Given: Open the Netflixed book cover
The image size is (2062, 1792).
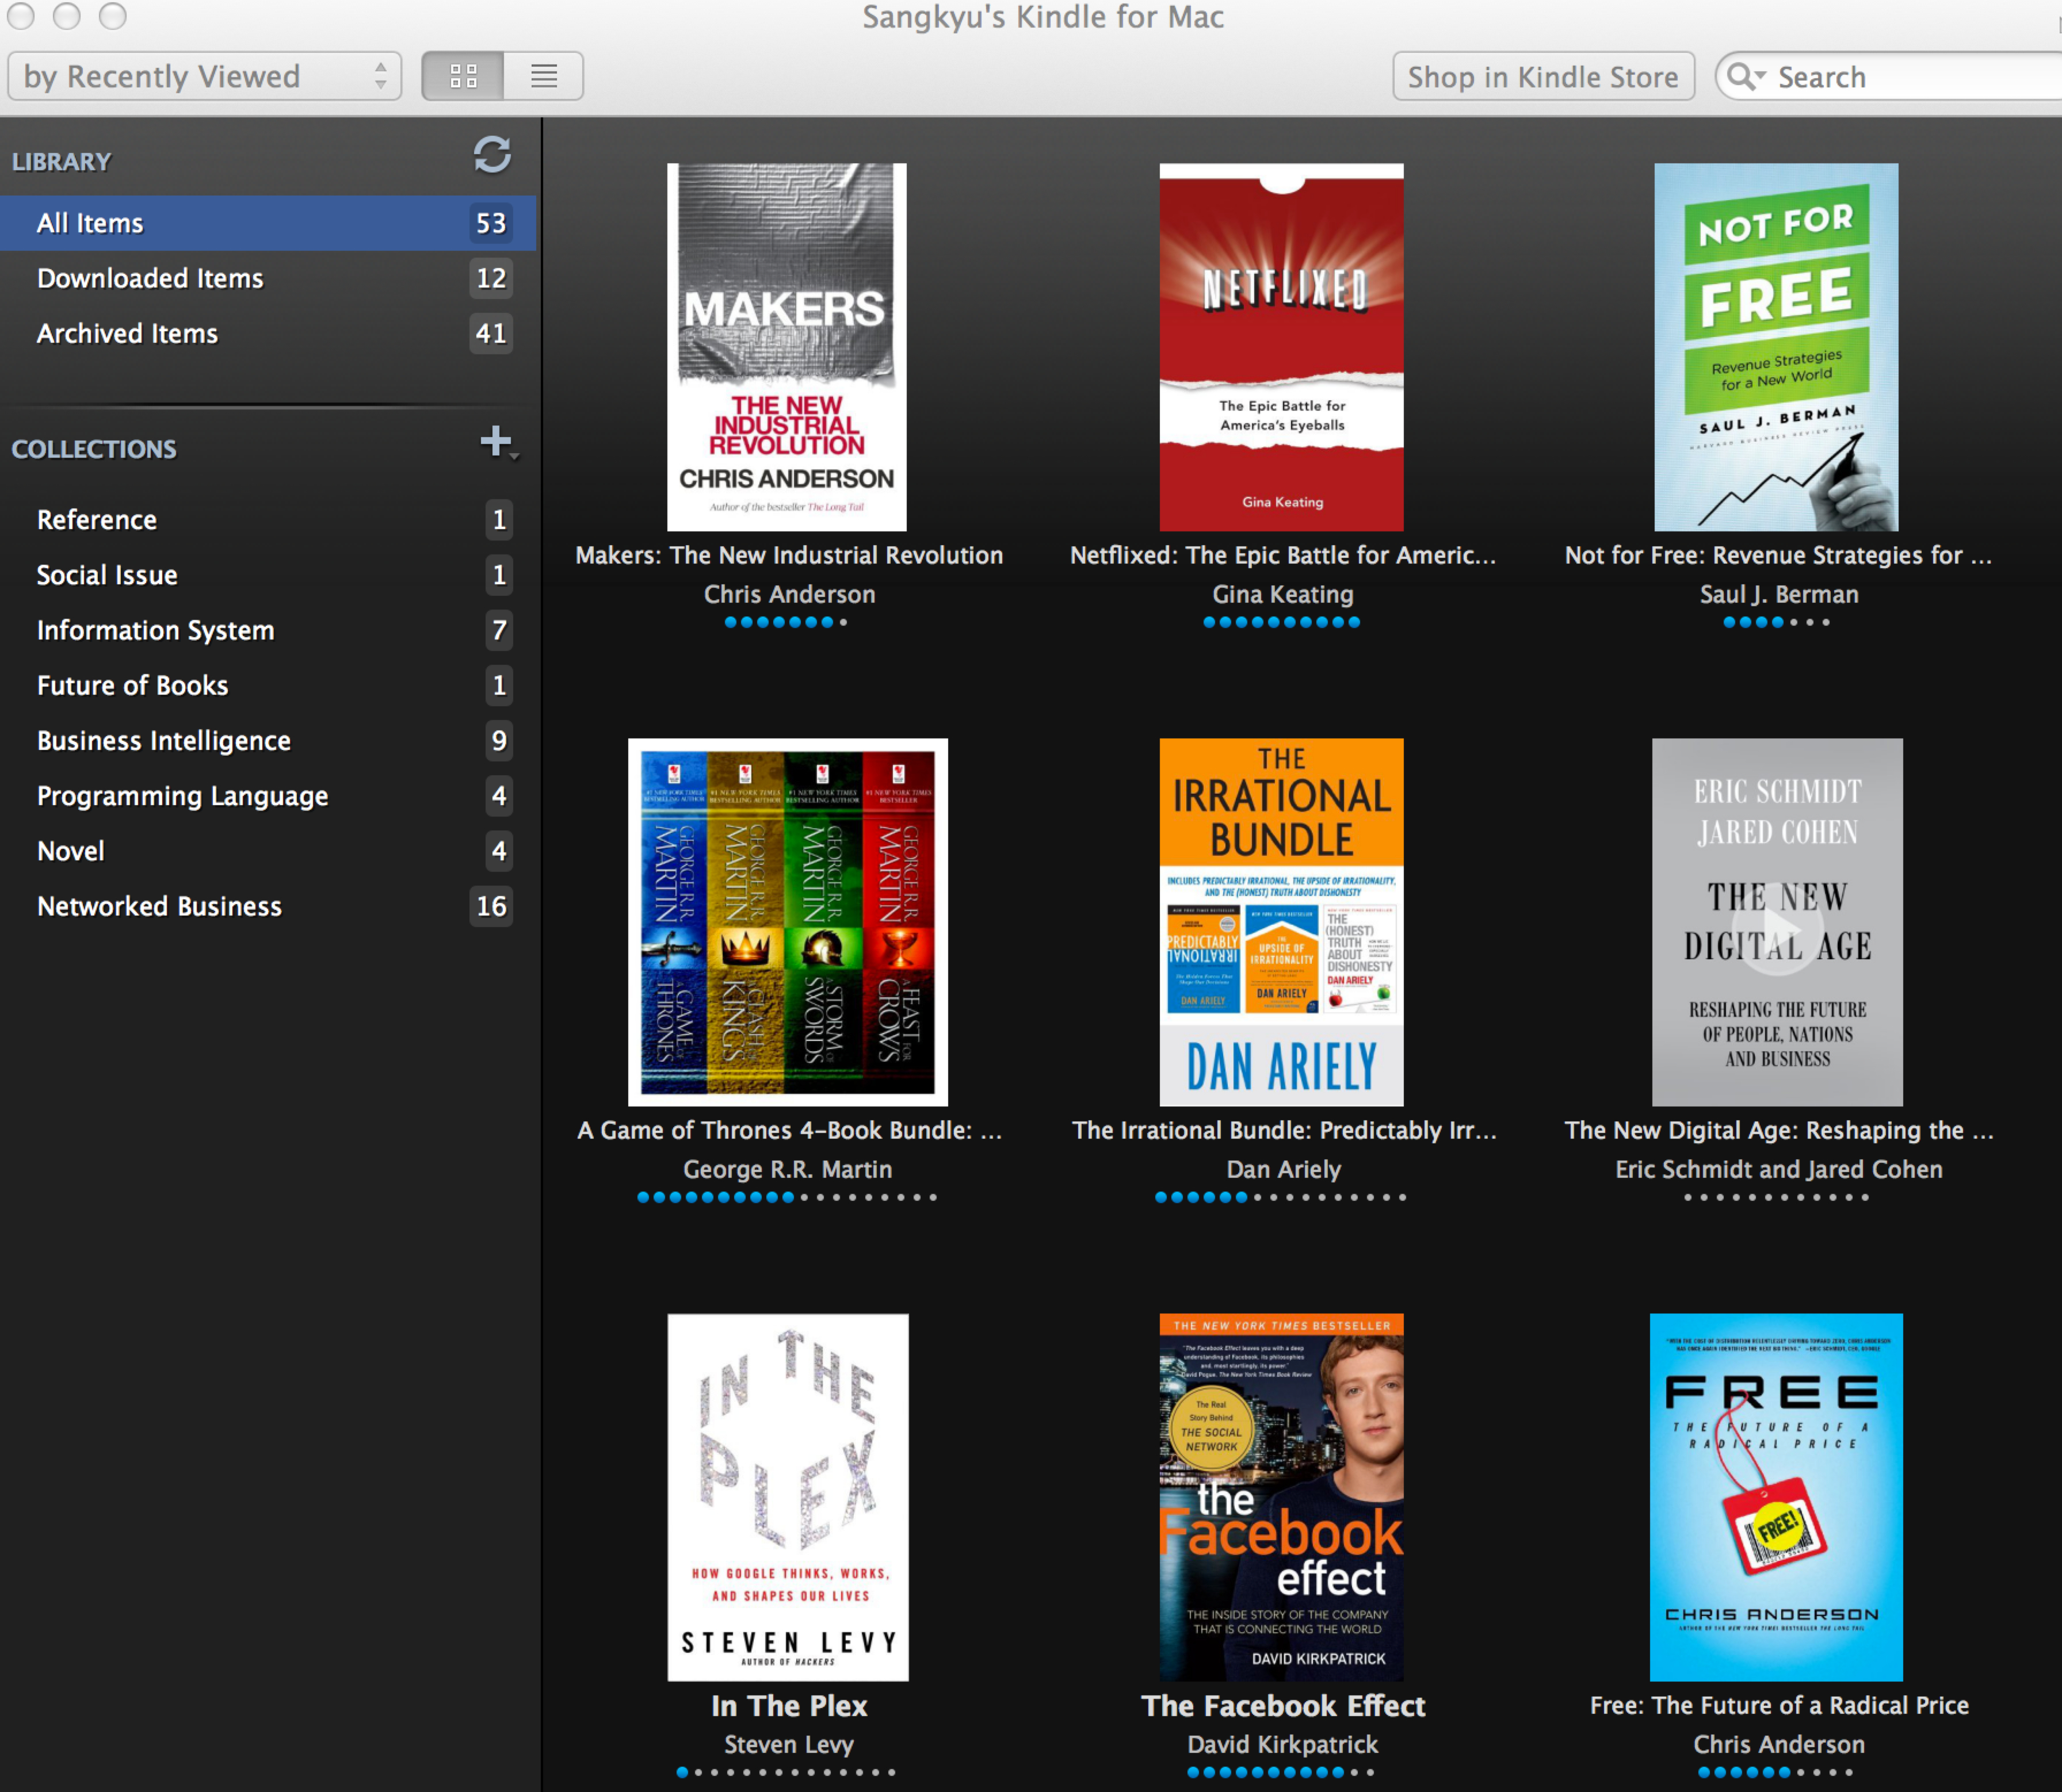Looking at the screenshot, I should (x=1281, y=347).
